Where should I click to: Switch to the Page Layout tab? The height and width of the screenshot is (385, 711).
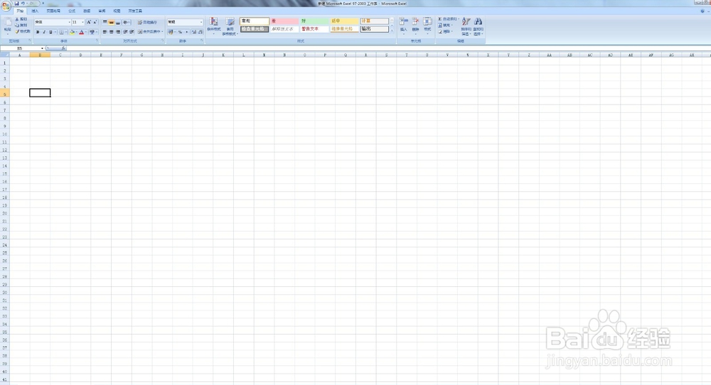[x=53, y=11]
